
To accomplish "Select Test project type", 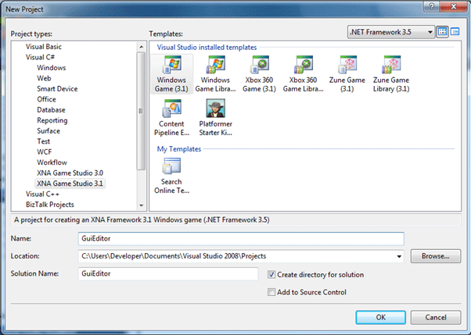I will tap(44, 141).
